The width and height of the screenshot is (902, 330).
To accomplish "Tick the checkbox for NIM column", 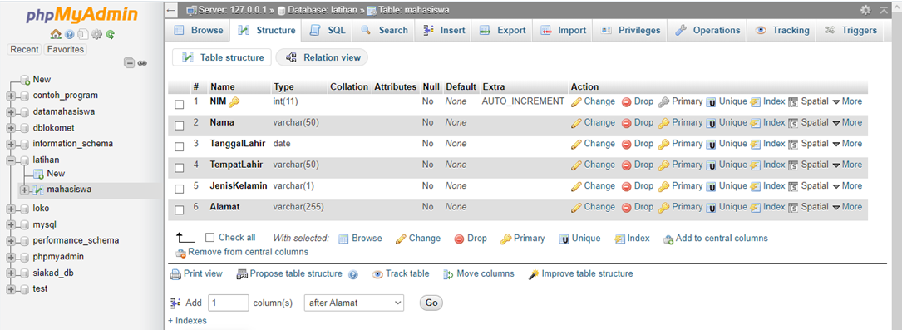I will [x=180, y=105].
